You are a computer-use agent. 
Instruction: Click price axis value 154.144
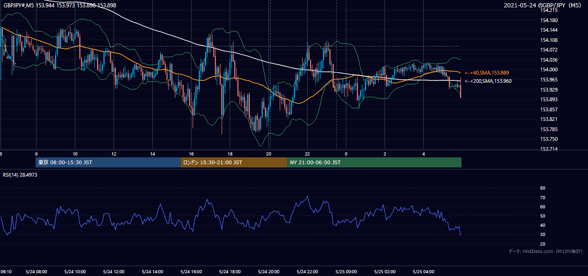(549, 30)
